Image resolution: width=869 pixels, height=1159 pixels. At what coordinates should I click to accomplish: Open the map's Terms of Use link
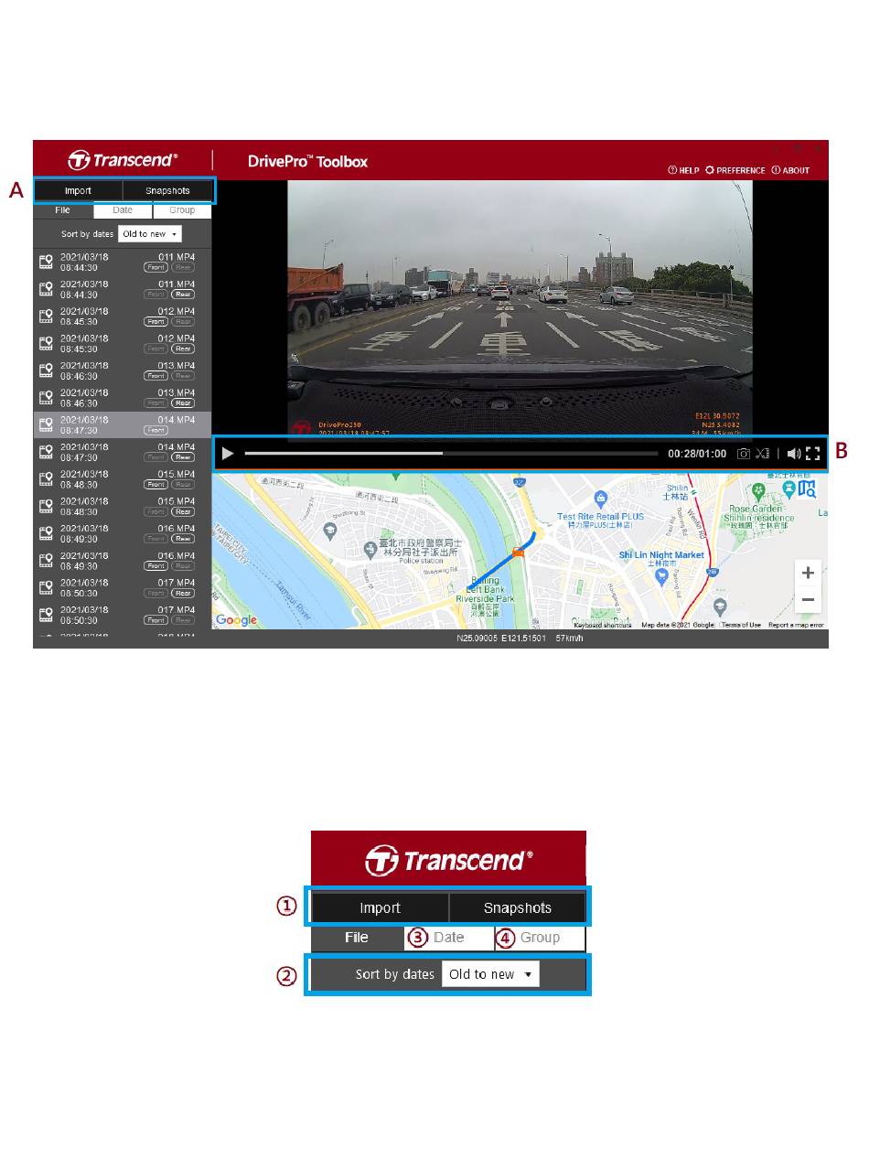point(741,625)
